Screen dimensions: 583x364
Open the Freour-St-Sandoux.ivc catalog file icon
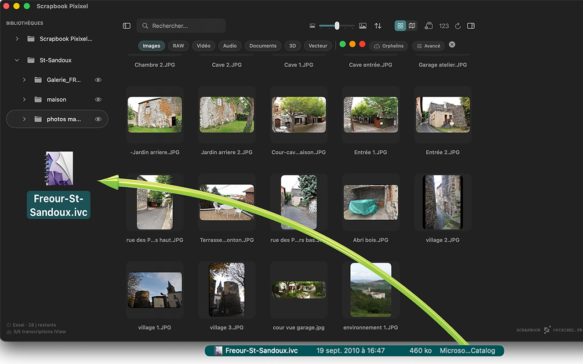click(59, 168)
